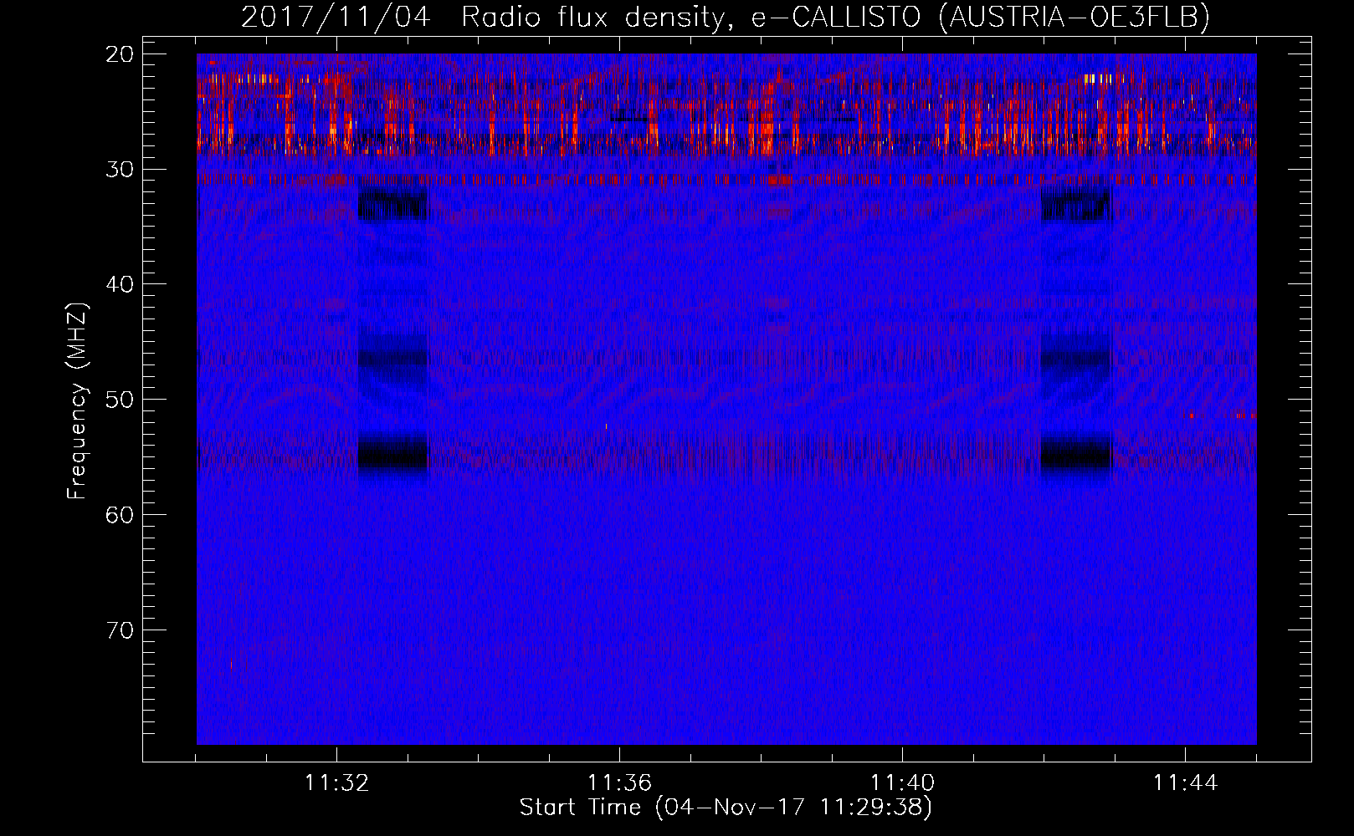1354x836 pixels.
Task: Click the '50' frequency tick label
Action: coord(121,399)
